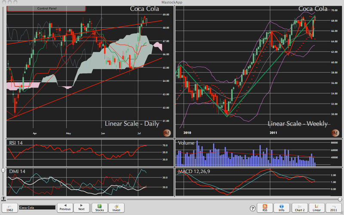Click the Invest button

(x=116, y=207)
